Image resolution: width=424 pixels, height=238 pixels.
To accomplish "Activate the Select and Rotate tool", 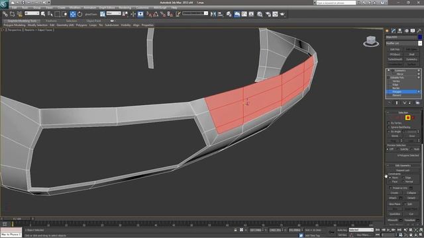I will 79,14.
